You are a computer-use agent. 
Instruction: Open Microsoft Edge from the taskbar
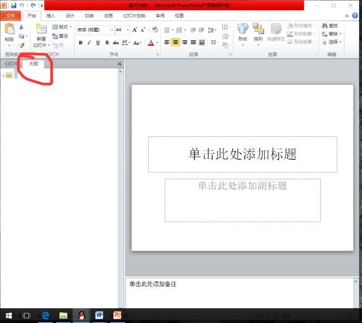click(45, 315)
